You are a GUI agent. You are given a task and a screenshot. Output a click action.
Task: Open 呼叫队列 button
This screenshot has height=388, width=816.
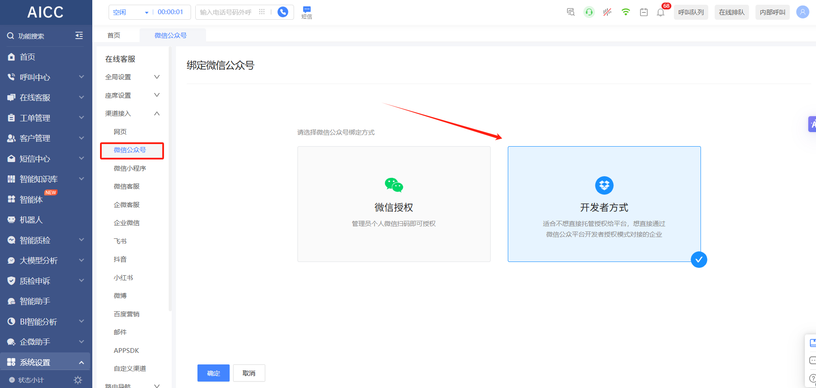click(691, 12)
